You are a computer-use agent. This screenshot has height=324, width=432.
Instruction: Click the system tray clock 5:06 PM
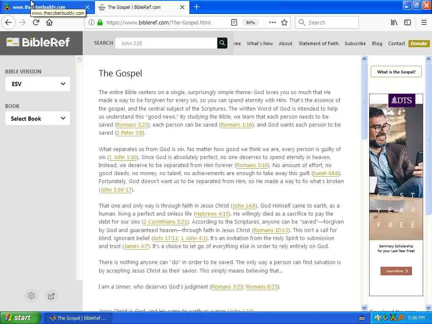tap(416, 318)
